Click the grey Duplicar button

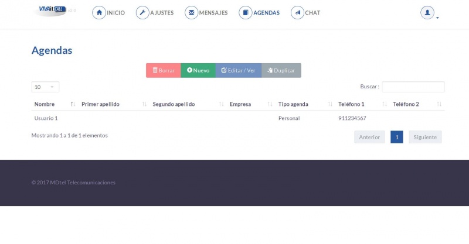click(x=281, y=70)
